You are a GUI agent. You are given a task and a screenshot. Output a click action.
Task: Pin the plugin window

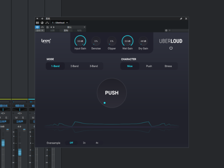(x=181, y=19)
